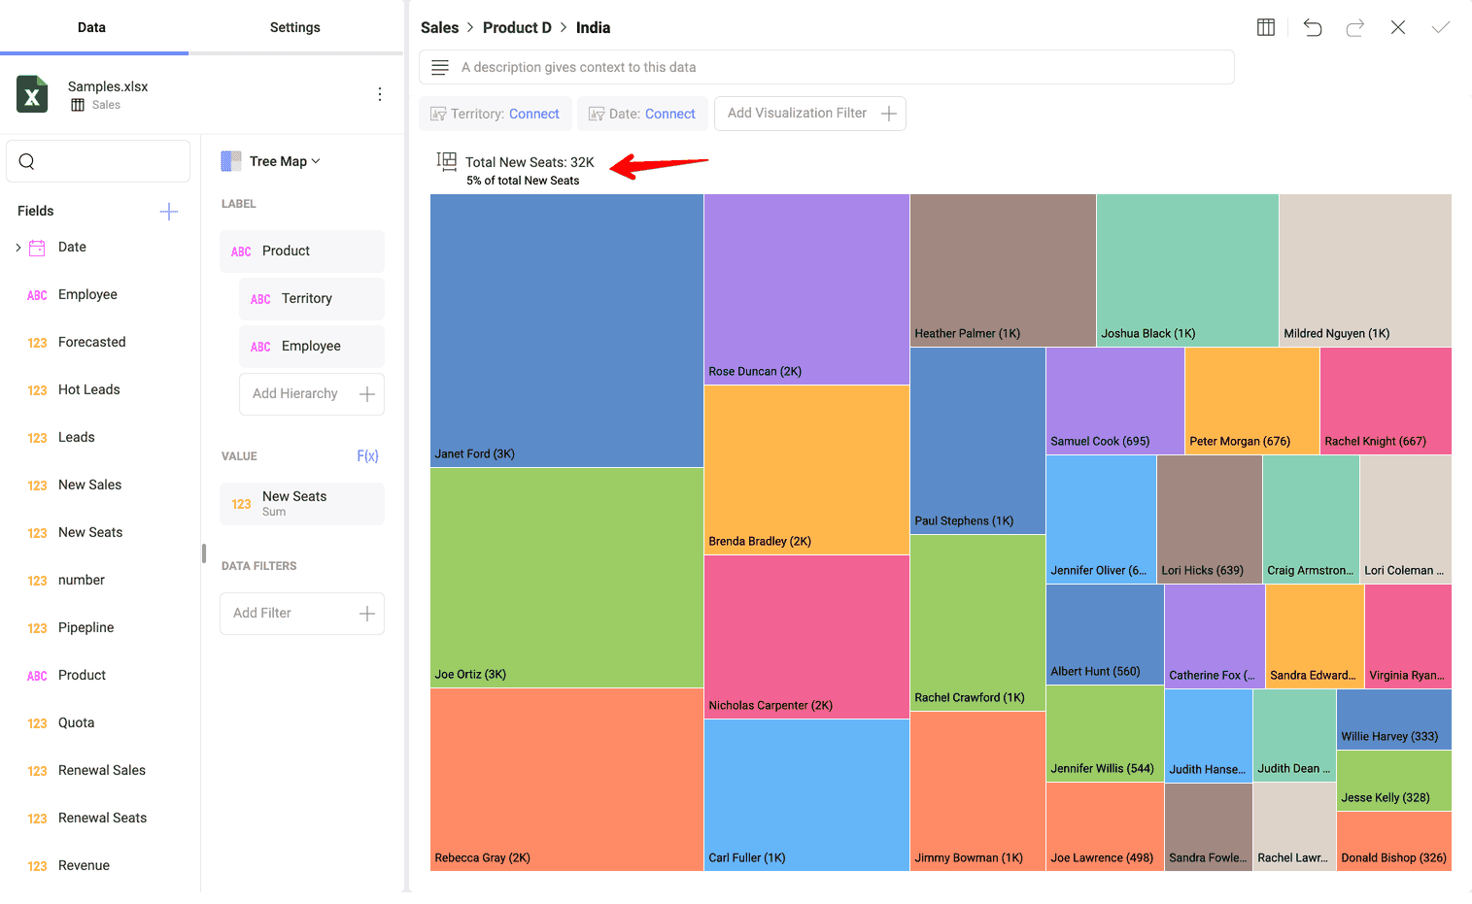1472x904 pixels.
Task: Expand the Date field
Action: (17, 248)
